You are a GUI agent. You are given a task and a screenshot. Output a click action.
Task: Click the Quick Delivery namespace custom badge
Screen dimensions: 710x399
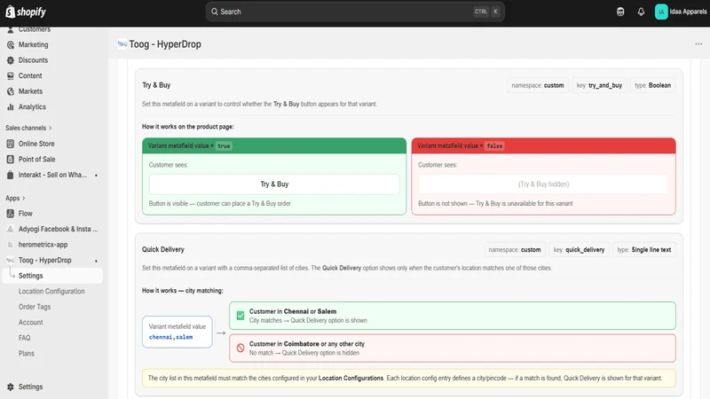(x=515, y=250)
